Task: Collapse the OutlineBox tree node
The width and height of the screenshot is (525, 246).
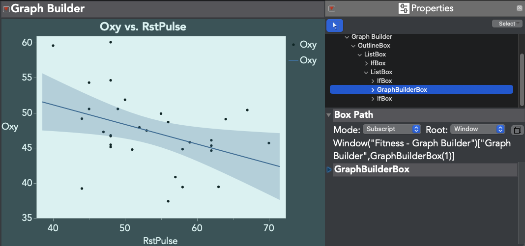Action: click(353, 46)
